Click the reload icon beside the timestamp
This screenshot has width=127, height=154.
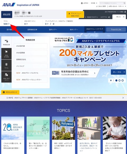tap(125, 12)
